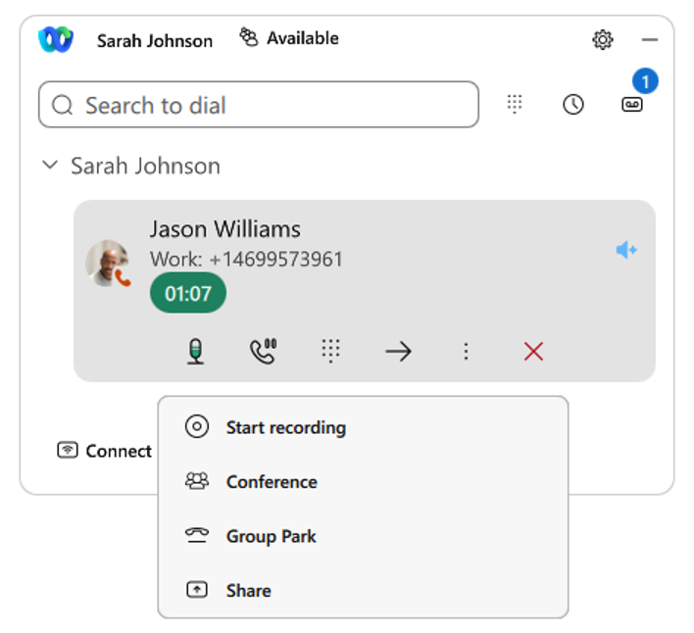Click the Webex logo icon

pos(56,40)
